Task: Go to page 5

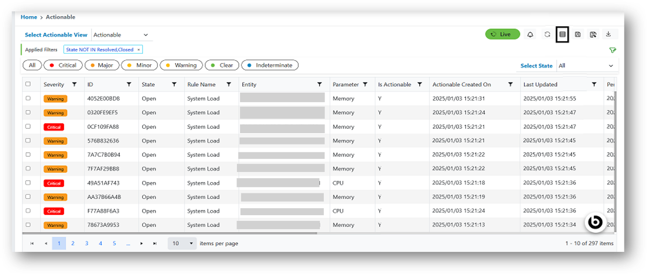Action: pyautogui.click(x=114, y=244)
